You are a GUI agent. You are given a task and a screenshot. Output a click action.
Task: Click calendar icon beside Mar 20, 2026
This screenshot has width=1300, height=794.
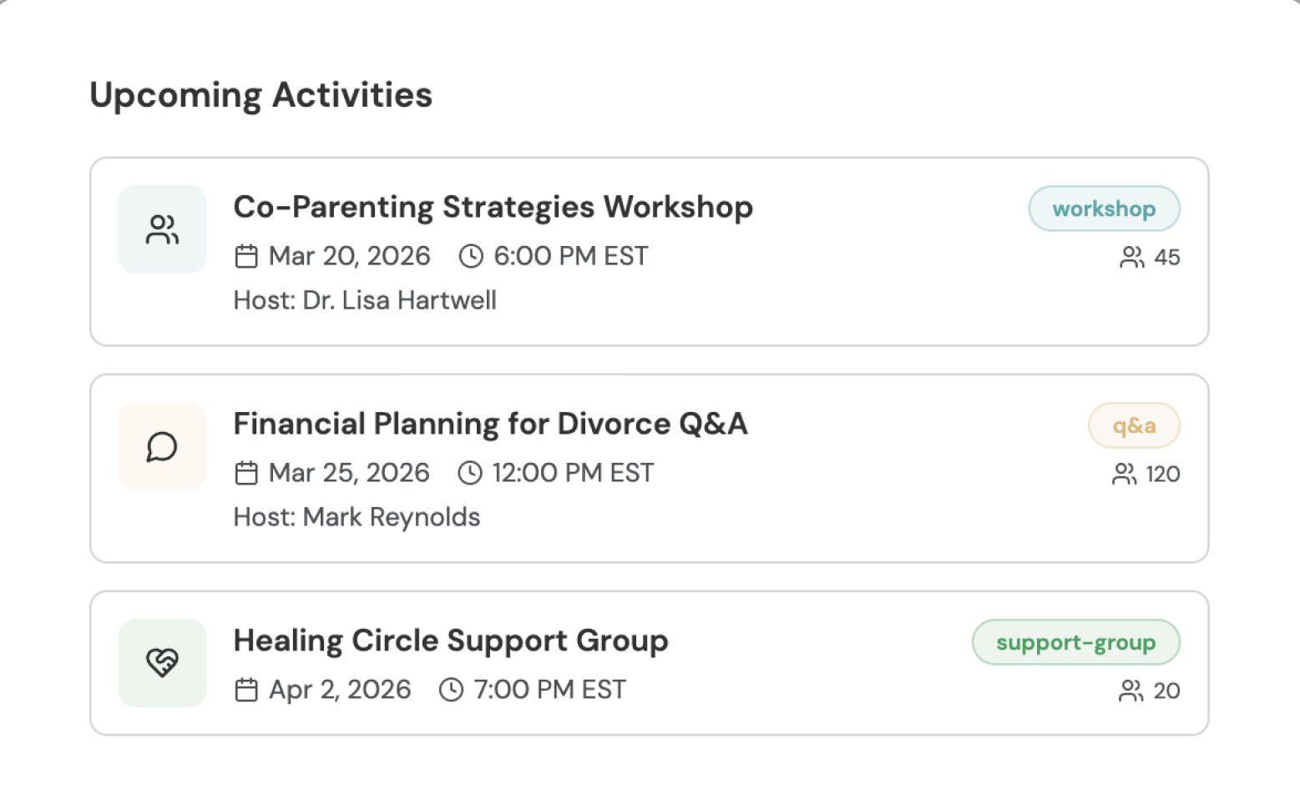pyautogui.click(x=246, y=256)
